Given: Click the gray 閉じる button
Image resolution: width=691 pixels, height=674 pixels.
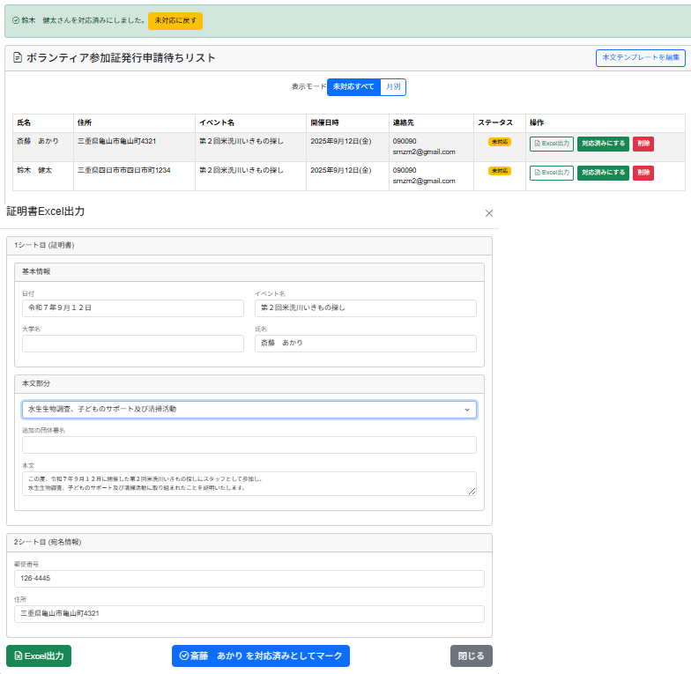Looking at the screenshot, I should coord(471,655).
